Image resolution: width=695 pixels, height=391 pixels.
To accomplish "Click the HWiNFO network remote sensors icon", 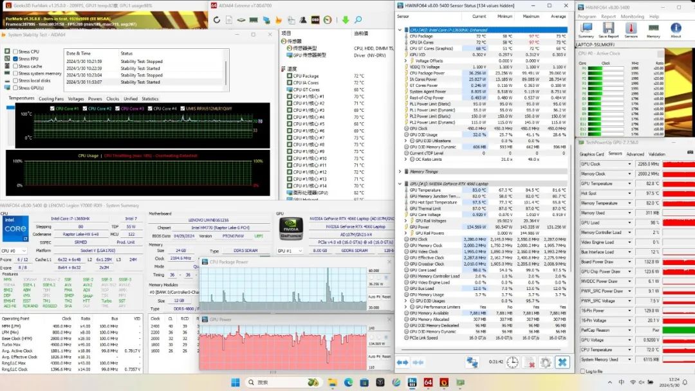I will (x=472, y=362).
